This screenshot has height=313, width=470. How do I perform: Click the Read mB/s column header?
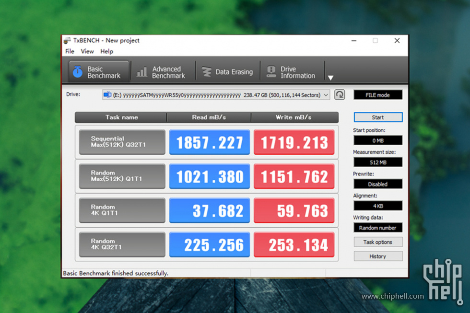[x=209, y=117]
